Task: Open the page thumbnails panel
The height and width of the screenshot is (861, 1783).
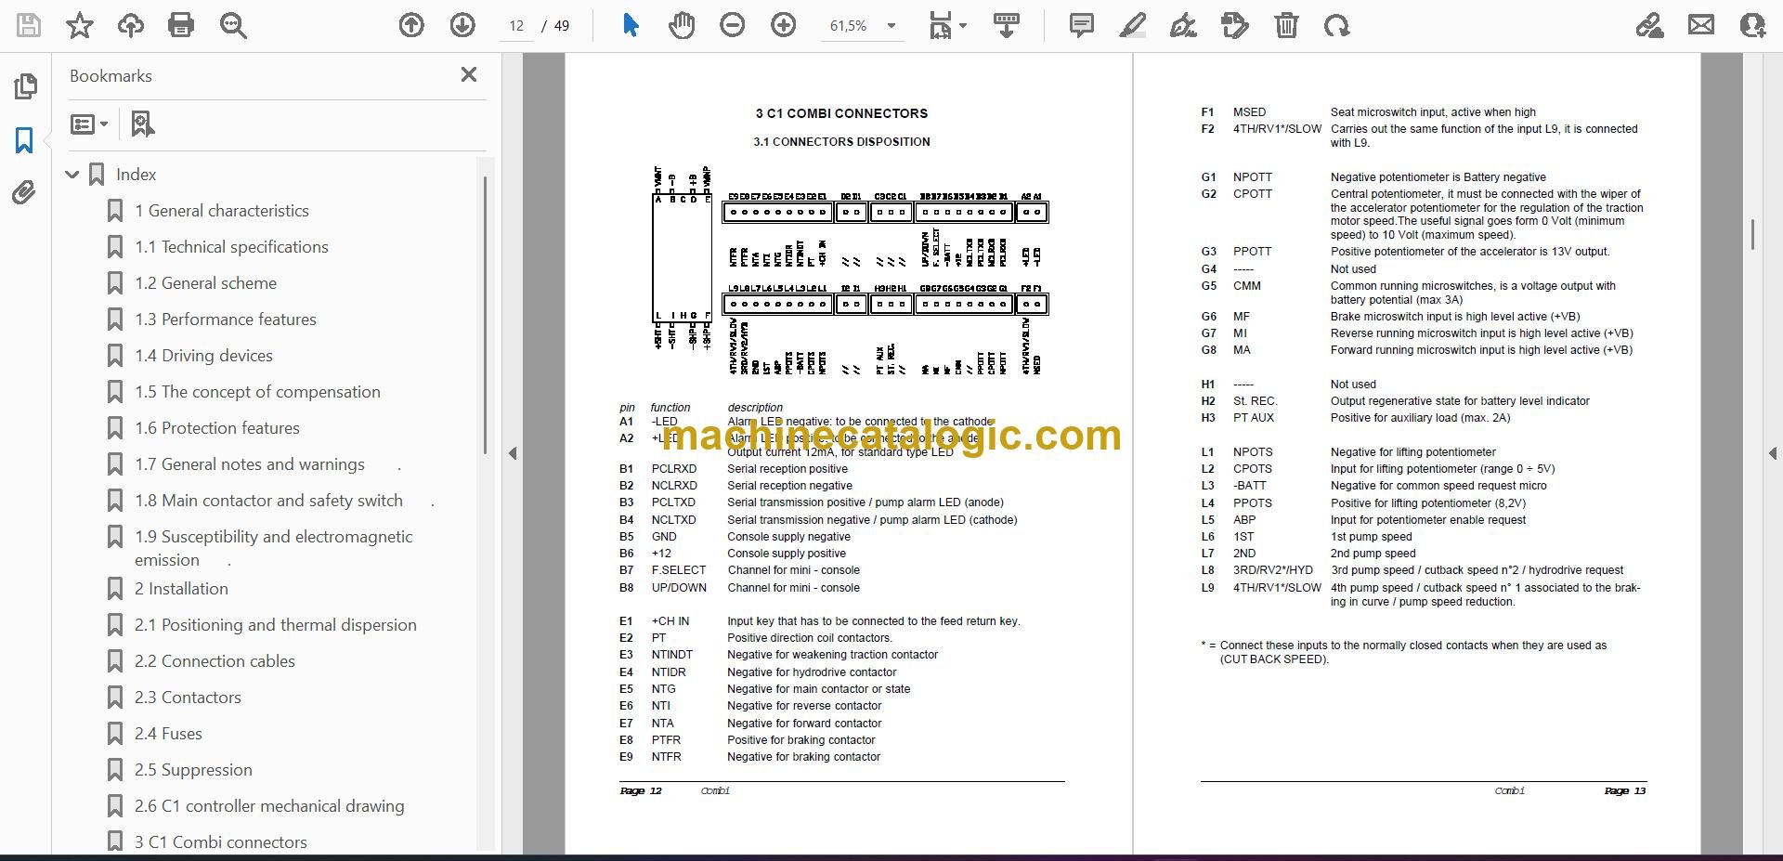Action: coord(25,86)
